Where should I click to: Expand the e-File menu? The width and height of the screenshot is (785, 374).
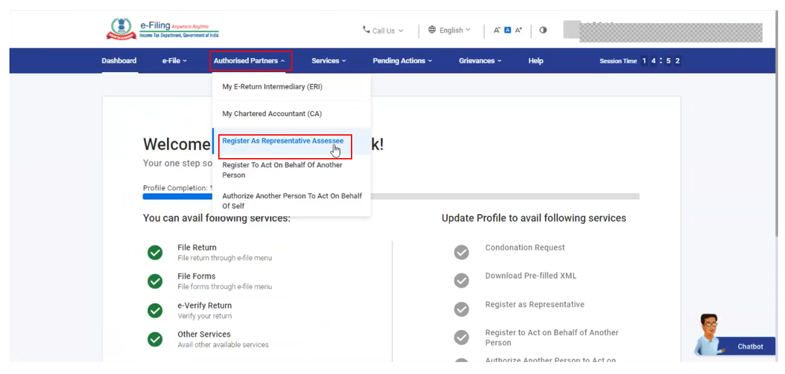(174, 61)
